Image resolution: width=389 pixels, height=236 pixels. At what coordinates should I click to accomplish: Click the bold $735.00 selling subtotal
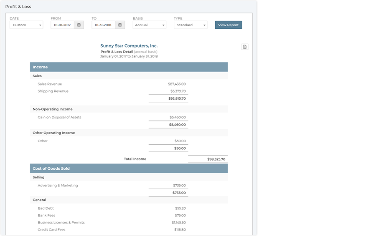pos(179,193)
